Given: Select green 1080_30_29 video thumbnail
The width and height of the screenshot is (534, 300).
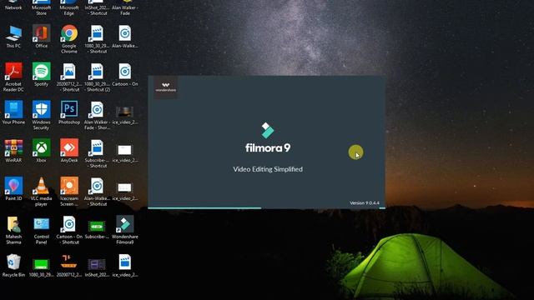Looking at the screenshot, I should 41,267.
